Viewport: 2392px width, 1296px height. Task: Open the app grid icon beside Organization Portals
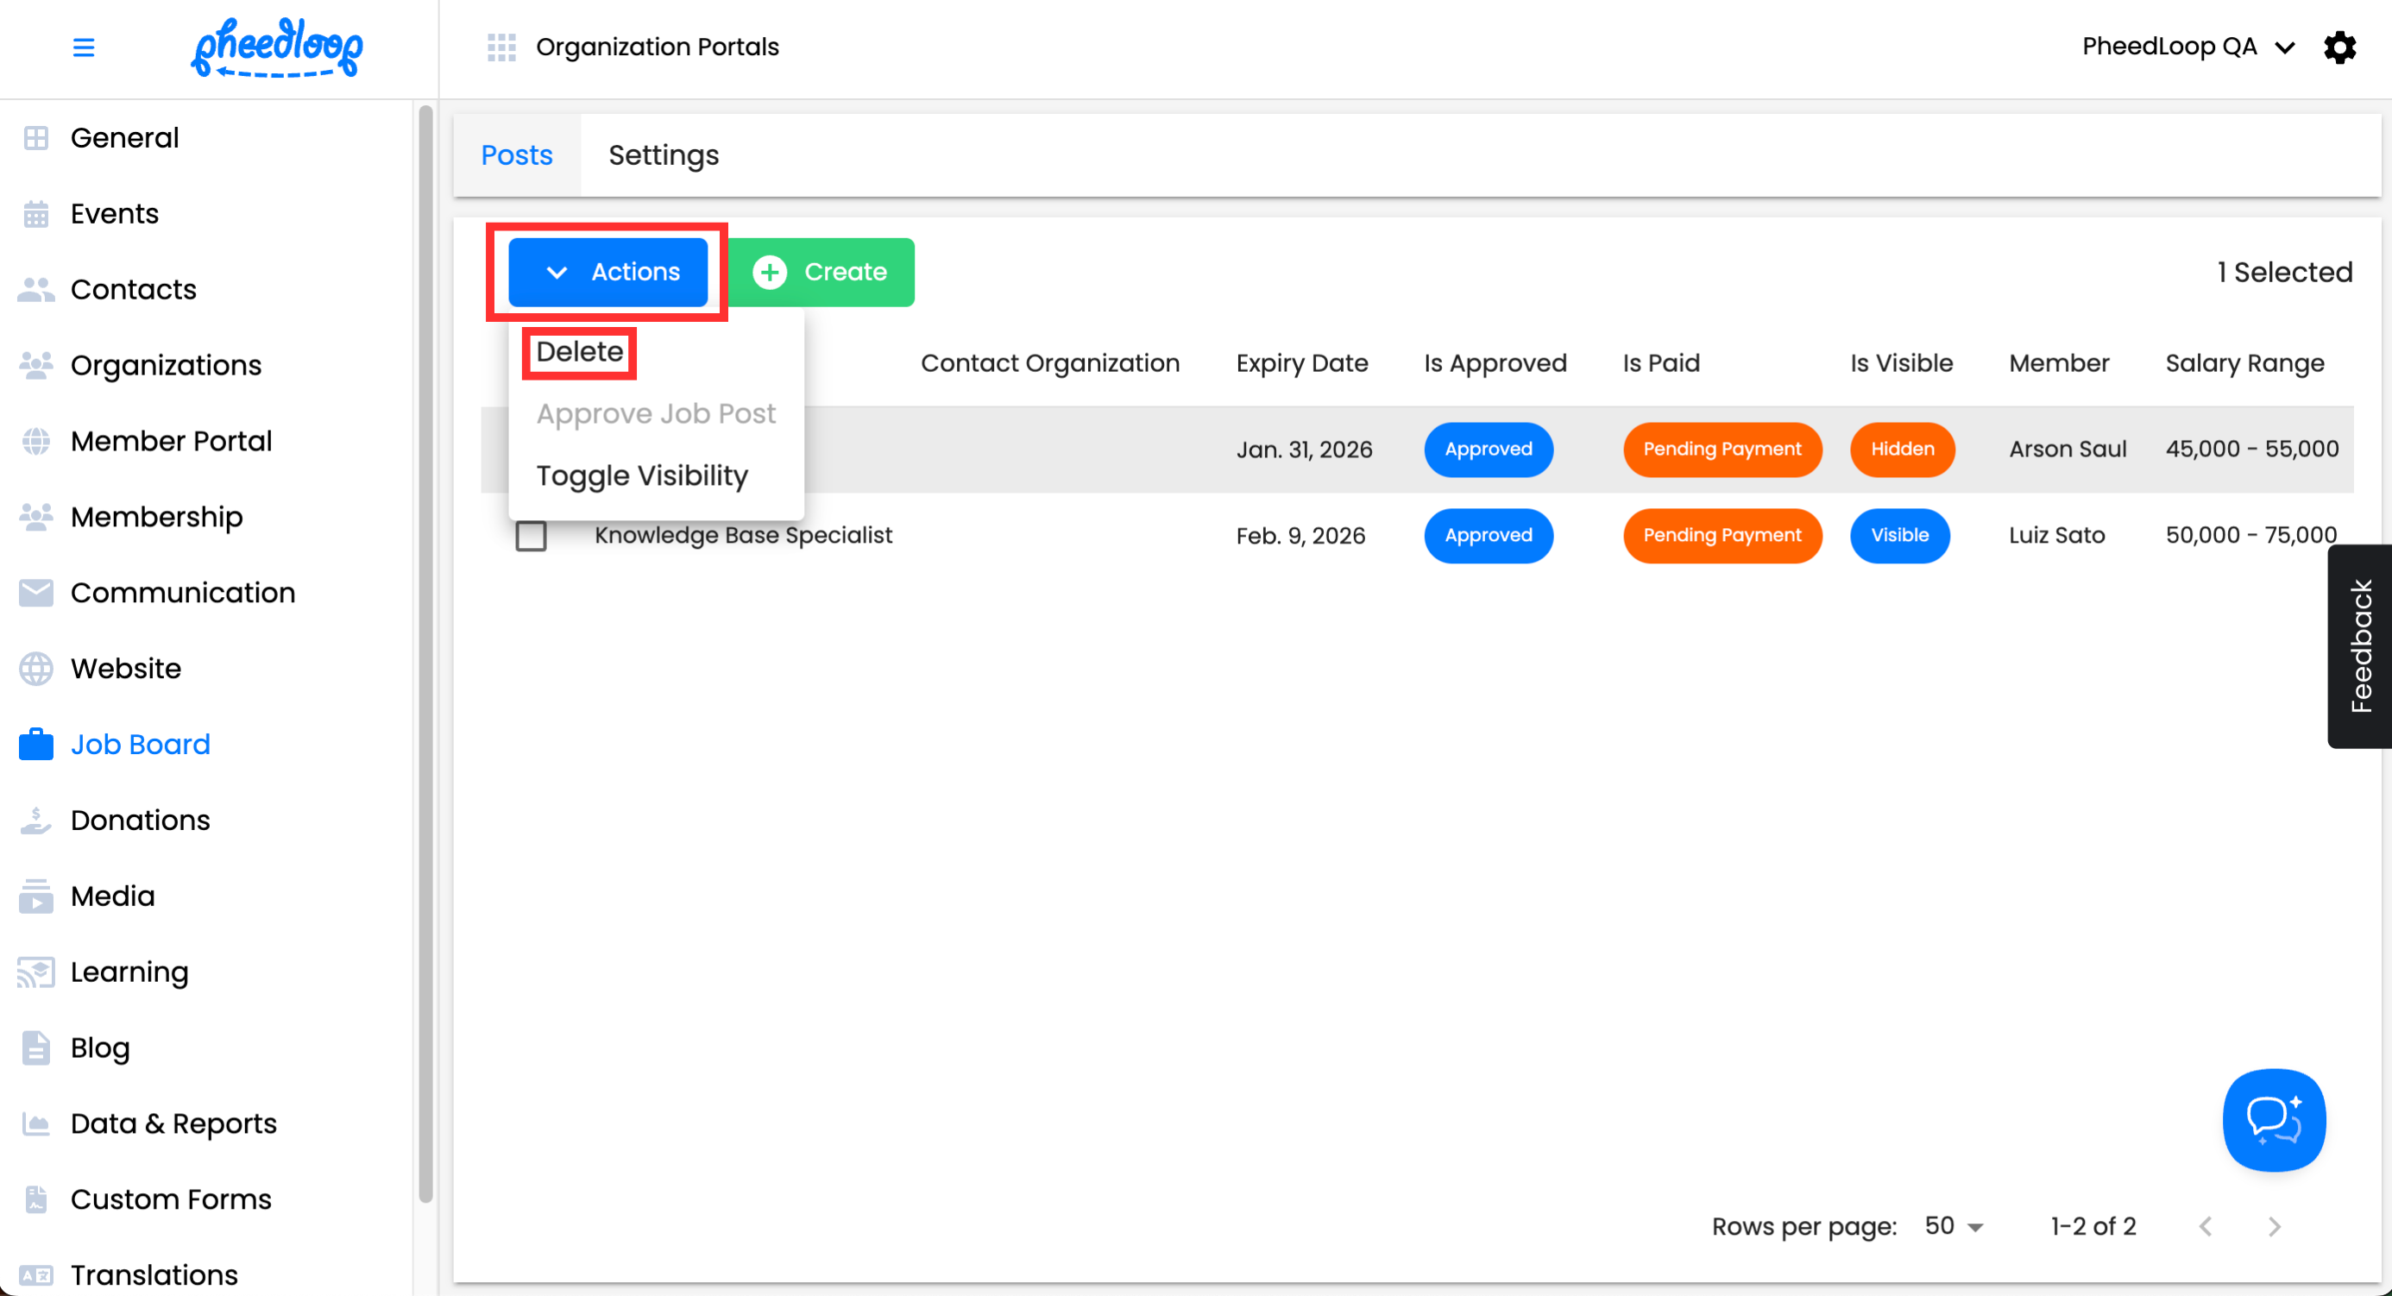[x=501, y=47]
